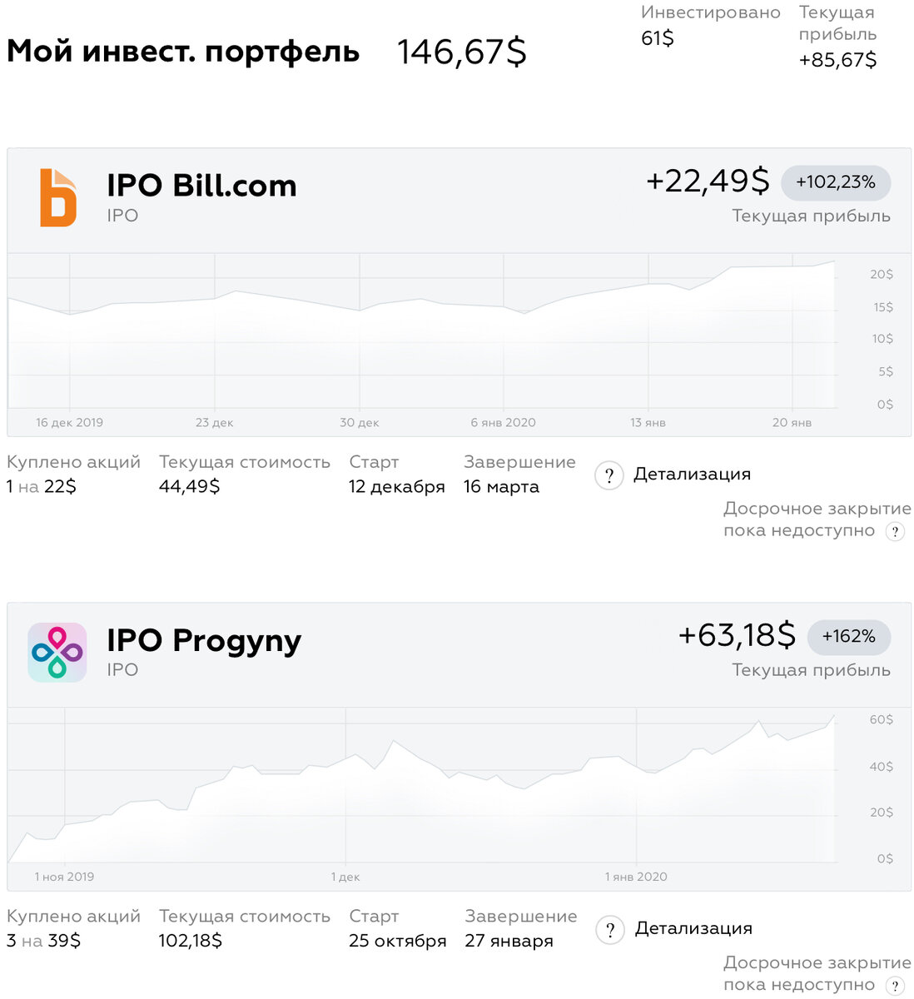Click the Progyny company logo icon
The width and height of the screenshot is (914, 999).
pyautogui.click(x=57, y=652)
